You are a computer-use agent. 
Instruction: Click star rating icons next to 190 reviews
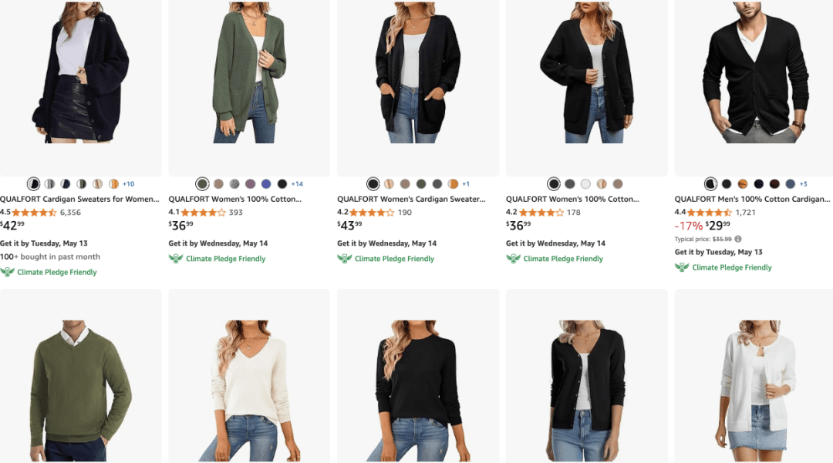(x=373, y=213)
